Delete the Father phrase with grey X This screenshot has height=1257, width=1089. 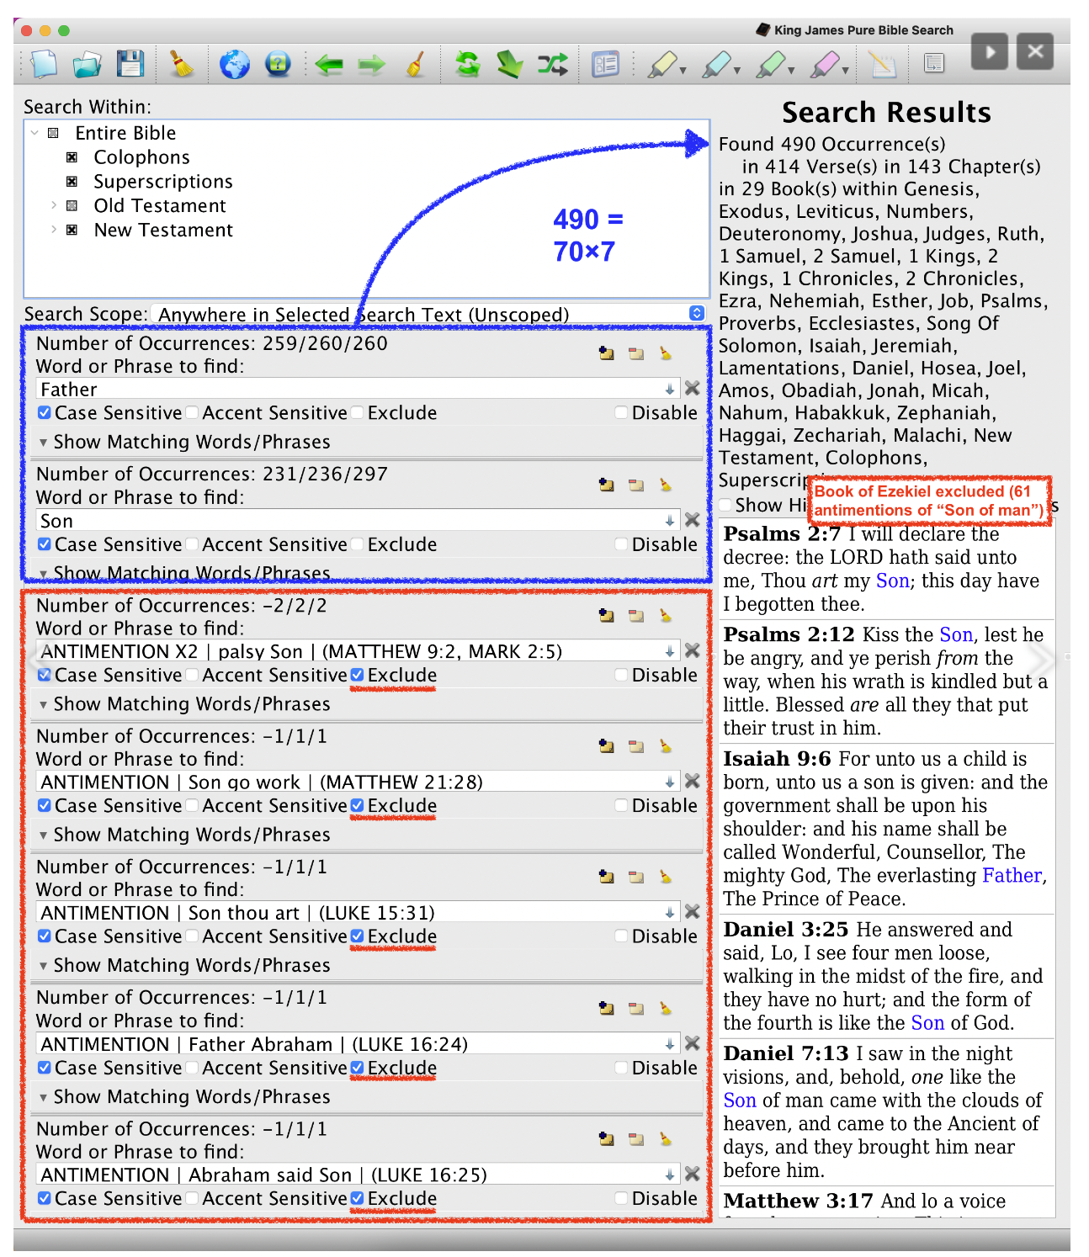pyautogui.click(x=692, y=388)
